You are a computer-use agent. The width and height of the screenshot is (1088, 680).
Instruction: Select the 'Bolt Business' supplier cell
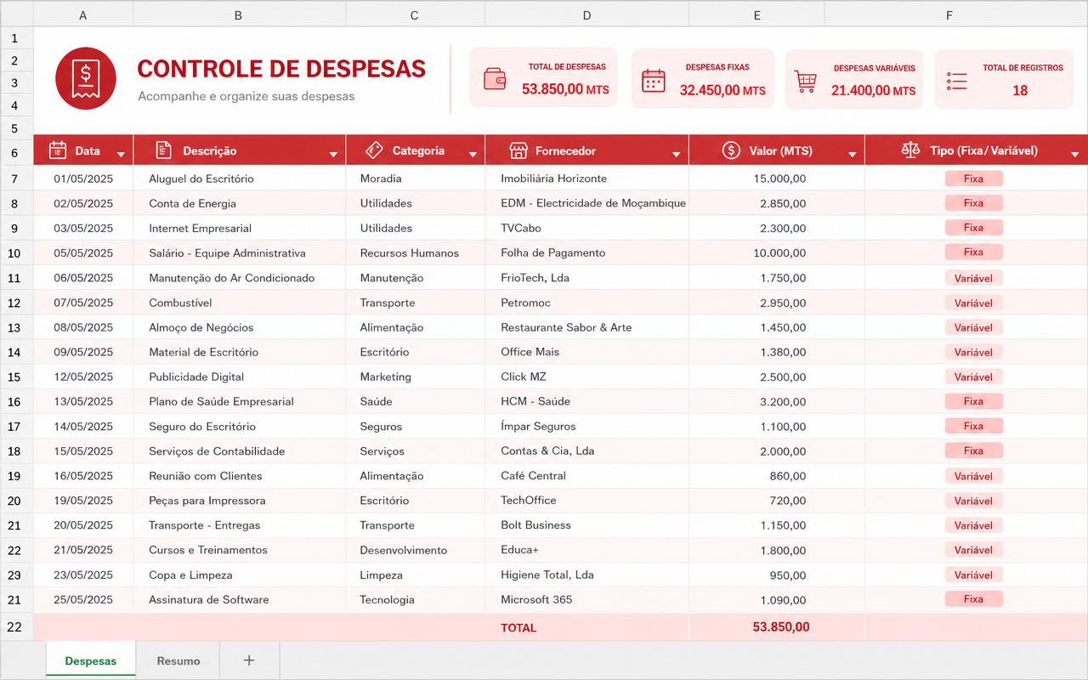click(586, 525)
